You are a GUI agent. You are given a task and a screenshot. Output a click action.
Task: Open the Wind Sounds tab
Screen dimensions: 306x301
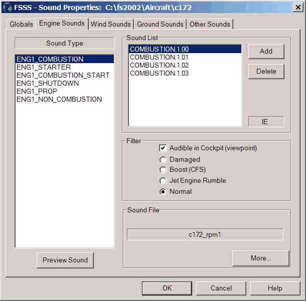coord(111,24)
